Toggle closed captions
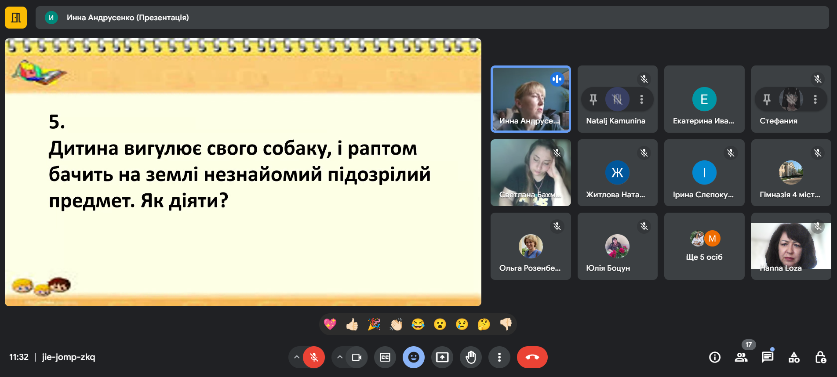Viewport: 837px width, 377px height. click(385, 357)
